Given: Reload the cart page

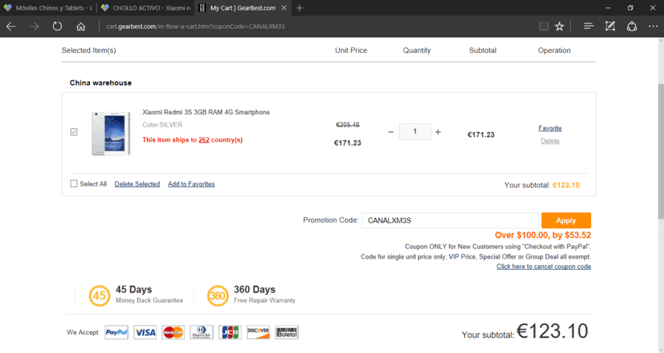Looking at the screenshot, I should tap(57, 27).
